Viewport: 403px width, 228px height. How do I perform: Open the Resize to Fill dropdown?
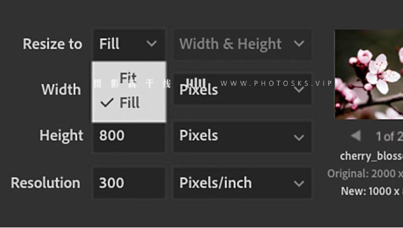(x=129, y=44)
